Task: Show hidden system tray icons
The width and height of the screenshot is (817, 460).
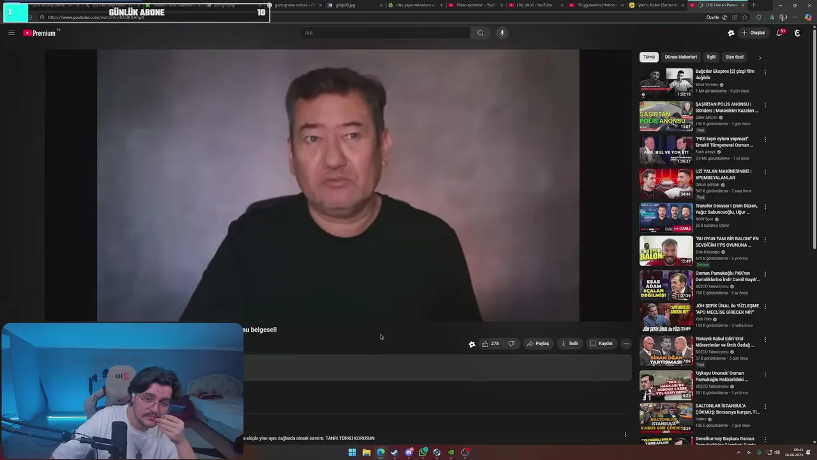Action: pos(738,452)
